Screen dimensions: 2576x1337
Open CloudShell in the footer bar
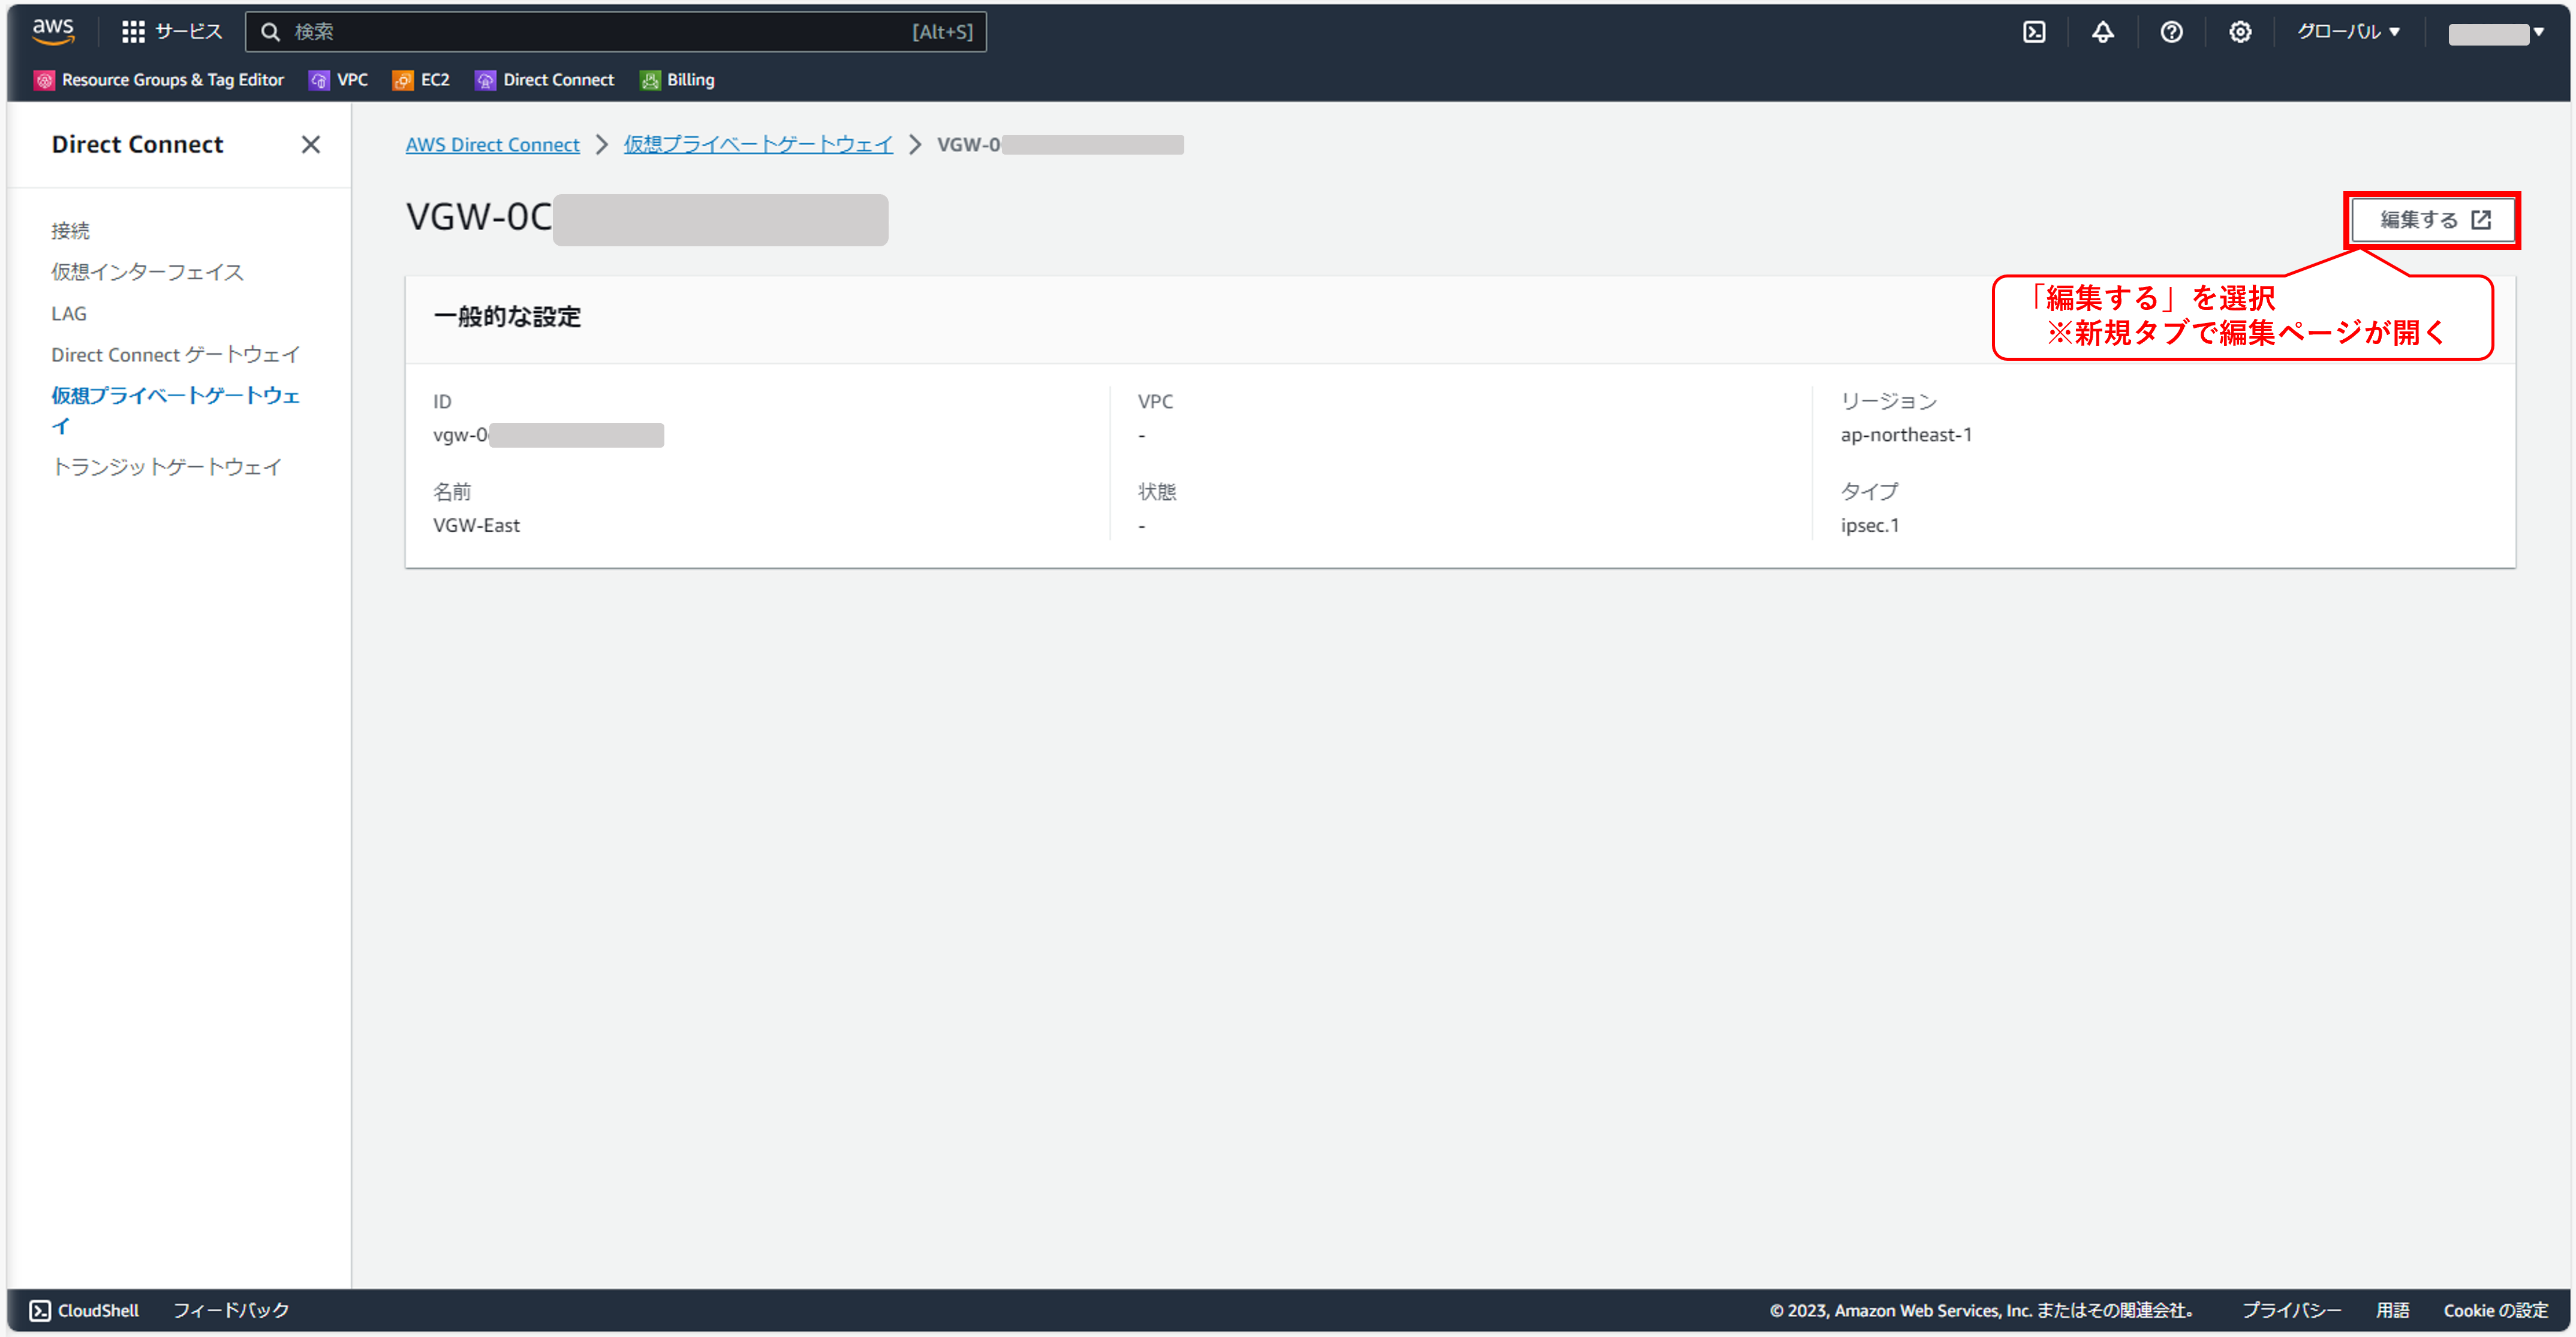[x=84, y=1310]
